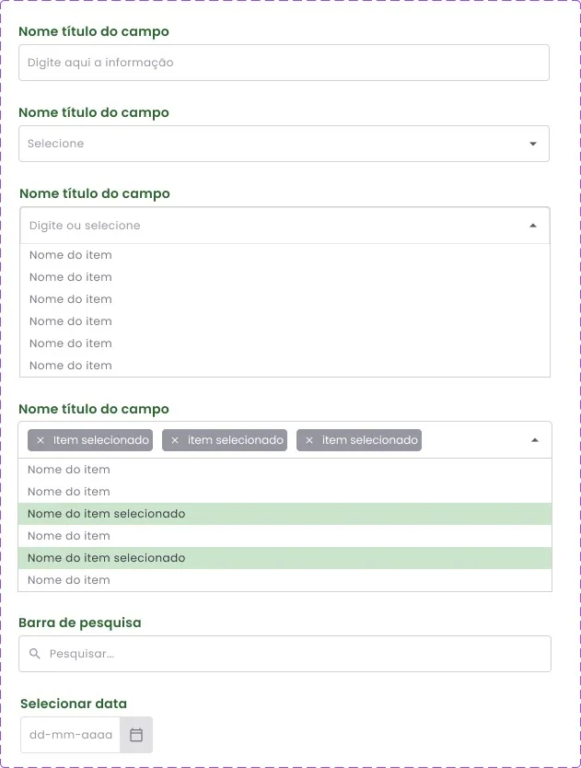
Task: Click the 'Selecionar data' label
Action: pyautogui.click(x=74, y=704)
